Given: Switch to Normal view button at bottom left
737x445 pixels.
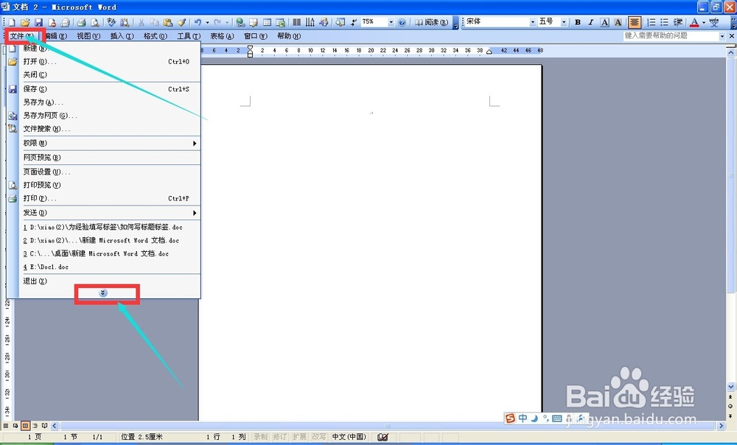Looking at the screenshot, I should [6, 426].
